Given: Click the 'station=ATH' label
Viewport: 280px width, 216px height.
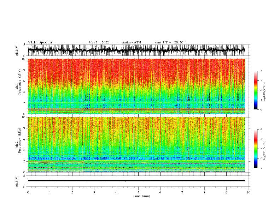Looking at the screenshot, I should click(x=131, y=42).
